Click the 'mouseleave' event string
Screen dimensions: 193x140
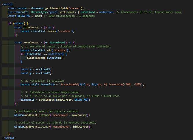click(x=62, y=126)
